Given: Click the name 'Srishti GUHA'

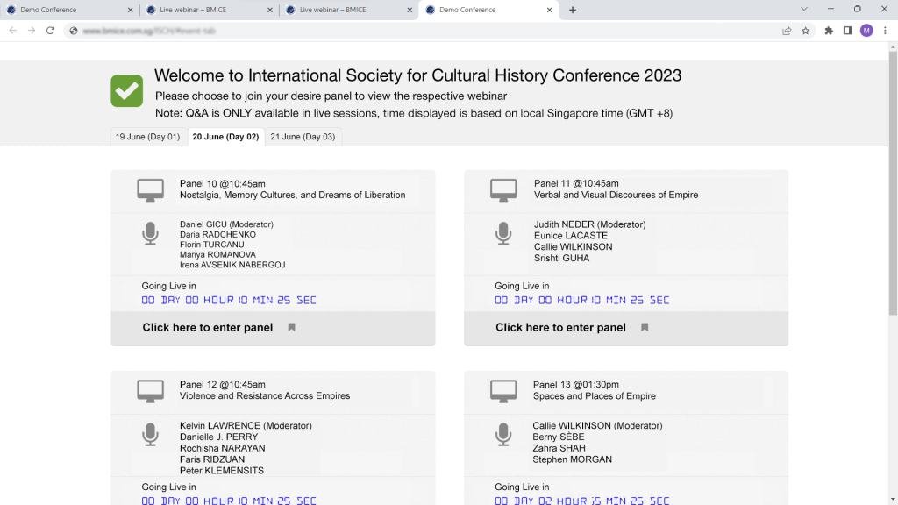Looking at the screenshot, I should [562, 259].
